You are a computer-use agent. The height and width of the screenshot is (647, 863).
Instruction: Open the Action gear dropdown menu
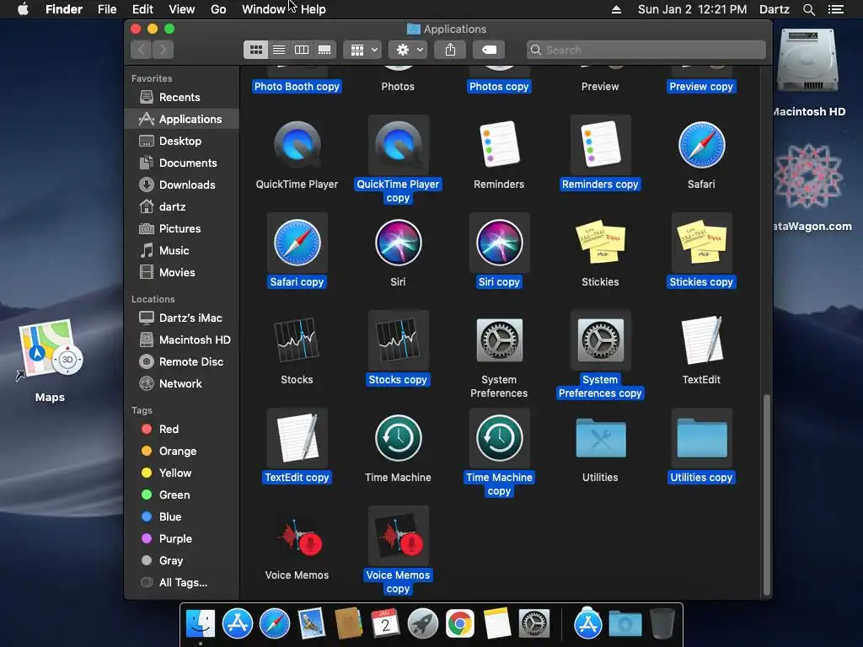pyautogui.click(x=409, y=50)
